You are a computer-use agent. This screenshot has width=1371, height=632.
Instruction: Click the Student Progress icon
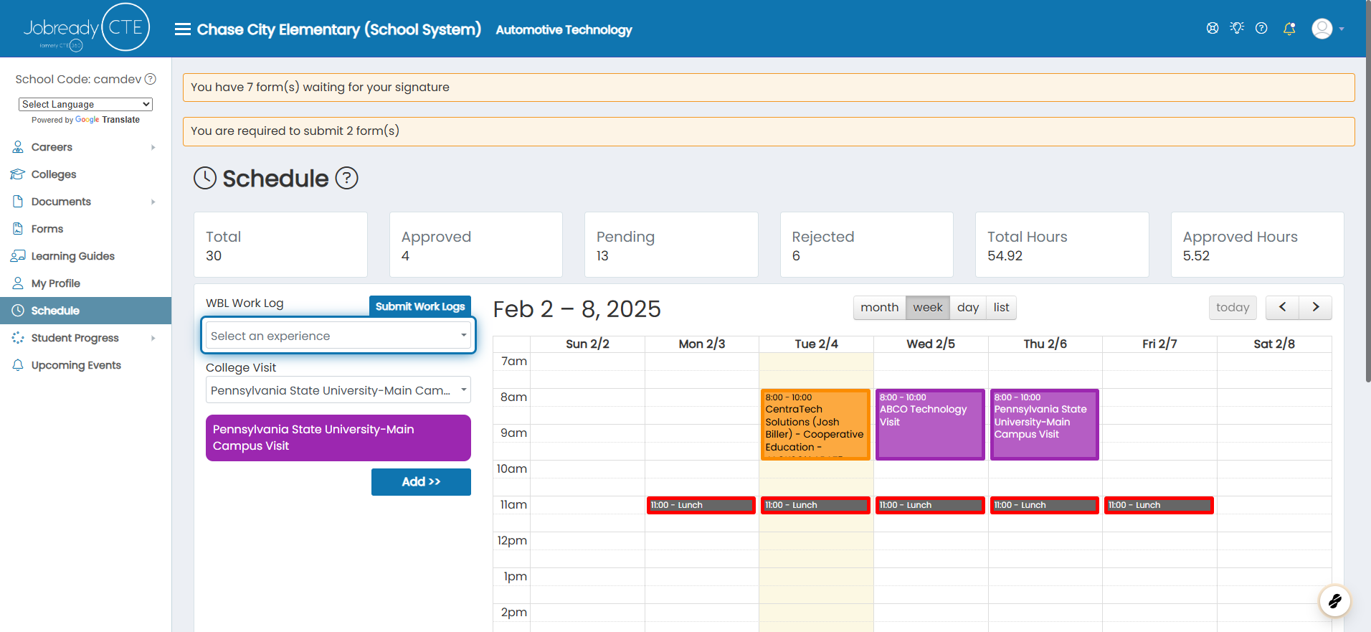click(x=18, y=338)
